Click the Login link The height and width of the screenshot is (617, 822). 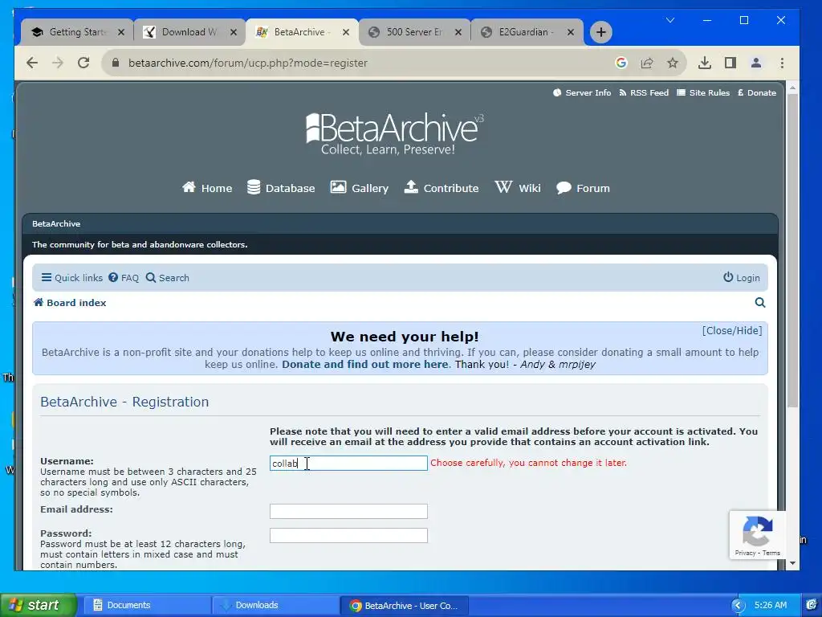tap(741, 278)
